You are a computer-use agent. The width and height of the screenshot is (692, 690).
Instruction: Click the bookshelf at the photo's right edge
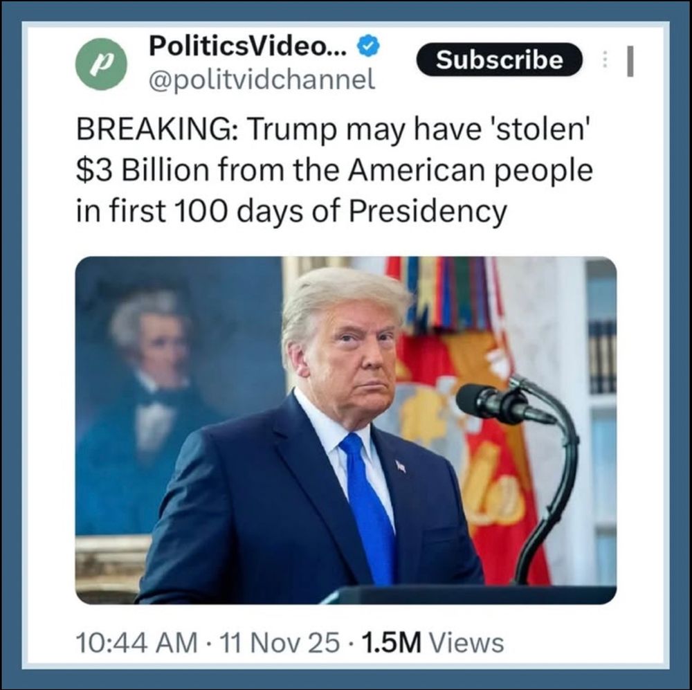[602, 358]
